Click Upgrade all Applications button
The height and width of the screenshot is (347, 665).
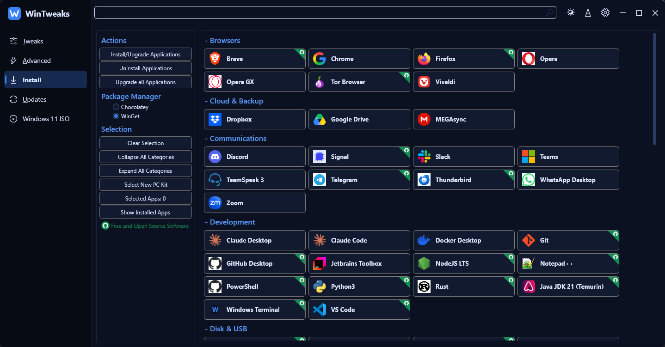pos(146,82)
